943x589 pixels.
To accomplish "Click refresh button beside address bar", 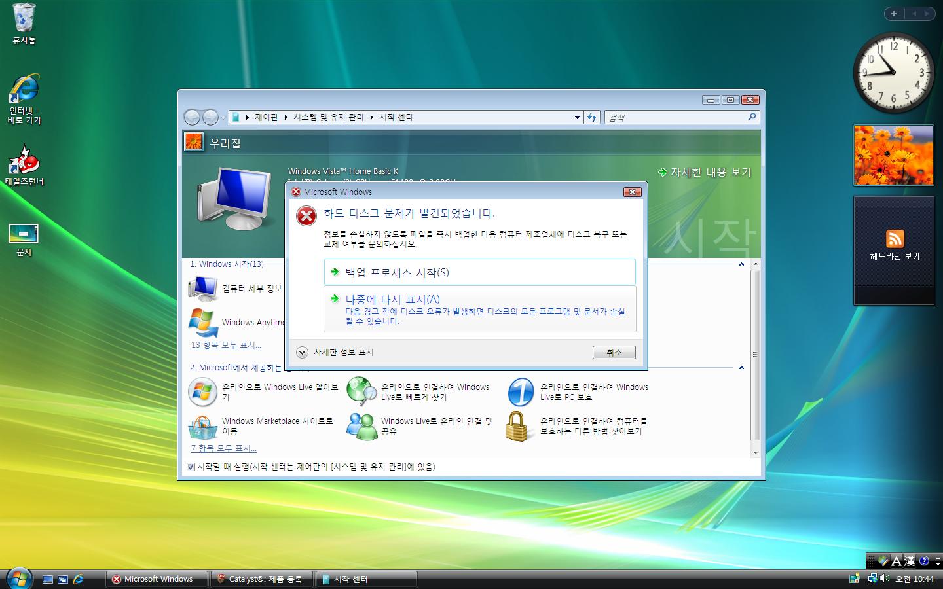I will 592,117.
